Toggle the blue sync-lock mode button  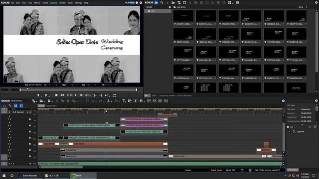tap(21, 105)
